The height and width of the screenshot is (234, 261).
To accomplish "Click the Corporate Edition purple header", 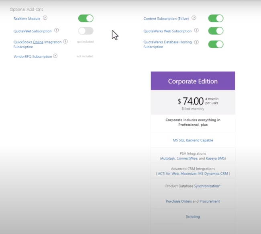I will click(x=193, y=81).
